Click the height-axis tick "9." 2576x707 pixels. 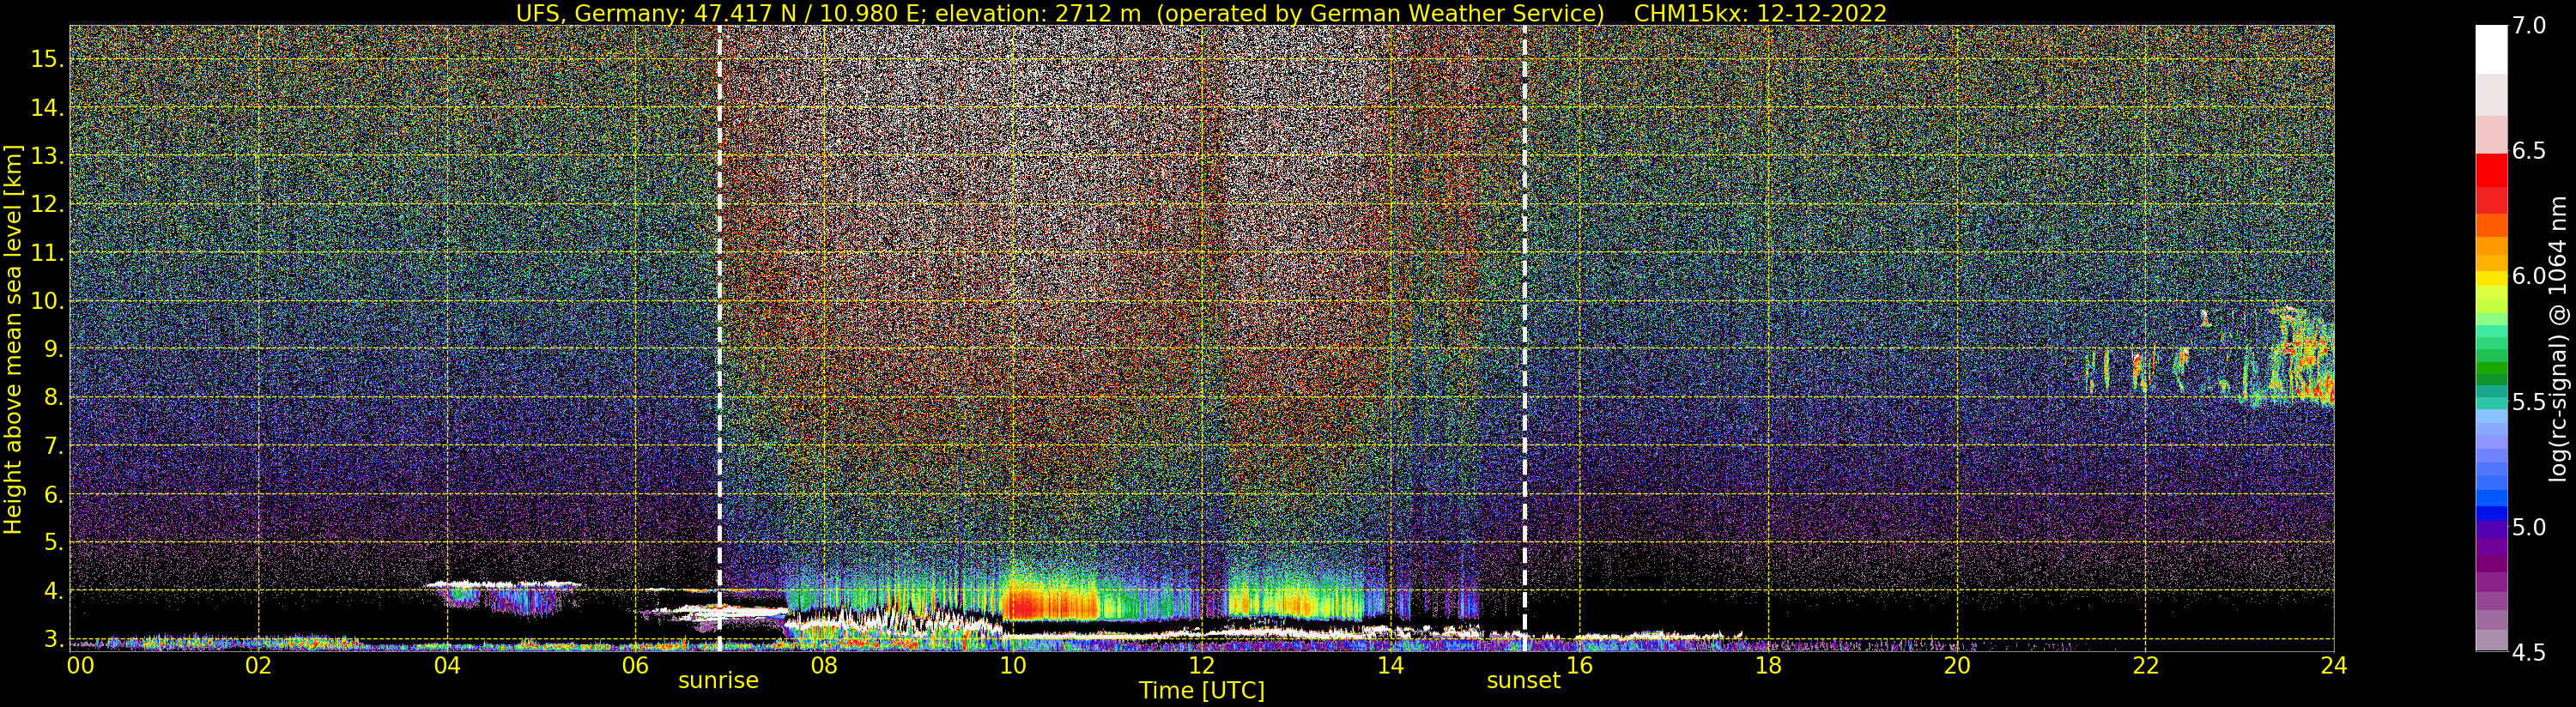[54, 349]
